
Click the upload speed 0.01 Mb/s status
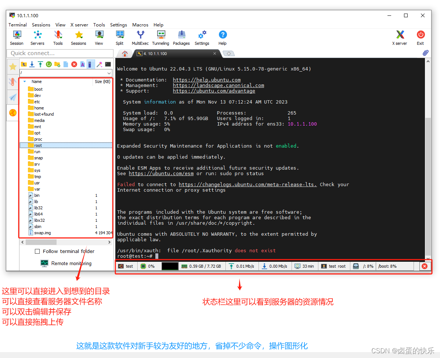[x=242, y=266]
